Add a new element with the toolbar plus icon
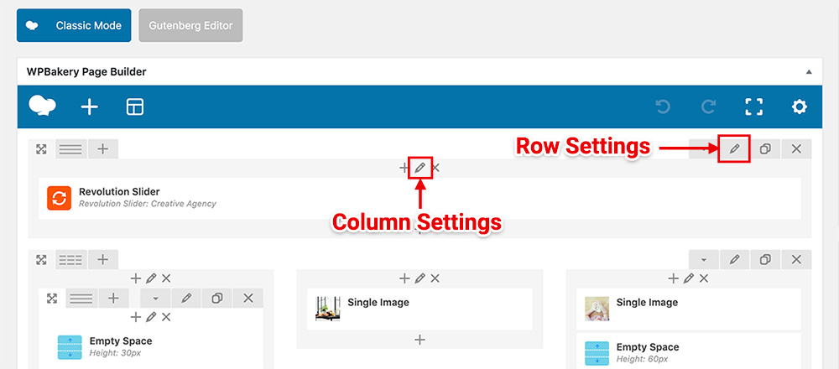This screenshot has height=369, width=839. pos(90,107)
